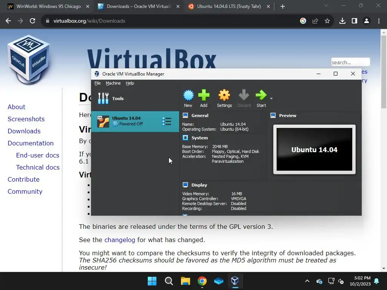Reload the VirtualBox page

pos(33,21)
